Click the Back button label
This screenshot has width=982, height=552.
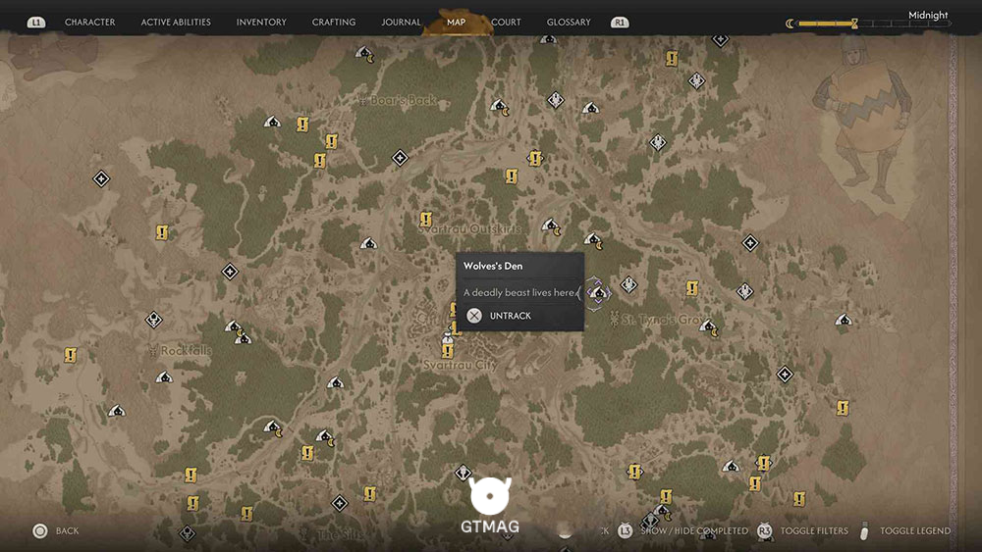[x=67, y=530]
